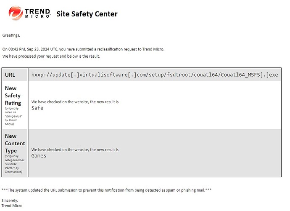Viewport: 290px width, 211px height.
Task: Click the URL header cell
Action: click(x=15, y=75)
